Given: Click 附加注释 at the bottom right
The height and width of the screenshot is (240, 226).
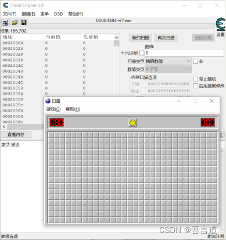Looking at the screenshot, I should [216, 237].
